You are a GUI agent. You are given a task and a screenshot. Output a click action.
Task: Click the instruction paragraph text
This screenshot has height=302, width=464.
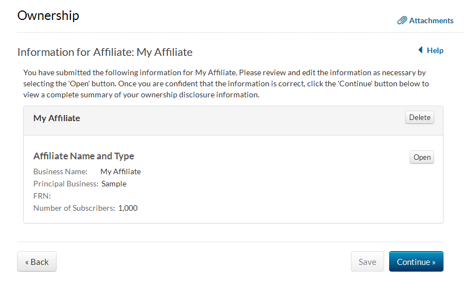coord(225,84)
